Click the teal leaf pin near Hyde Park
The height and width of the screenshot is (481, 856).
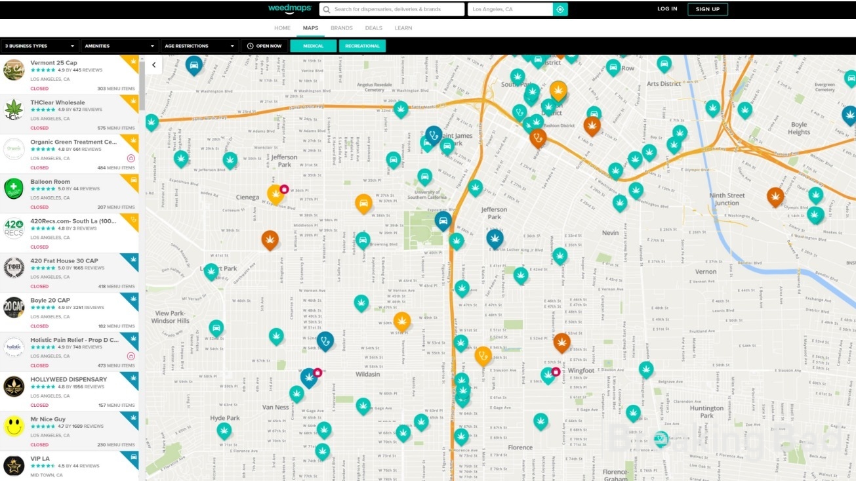pos(224,430)
